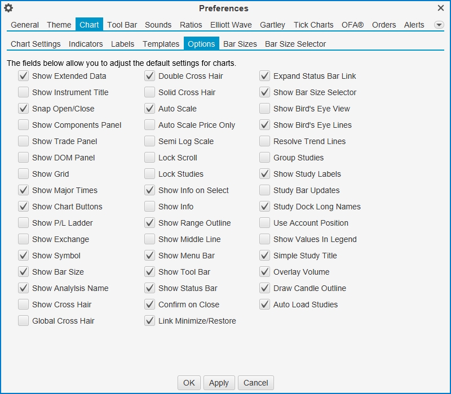Uncheck Show Info on Select
The image size is (451, 394).
[x=149, y=190]
